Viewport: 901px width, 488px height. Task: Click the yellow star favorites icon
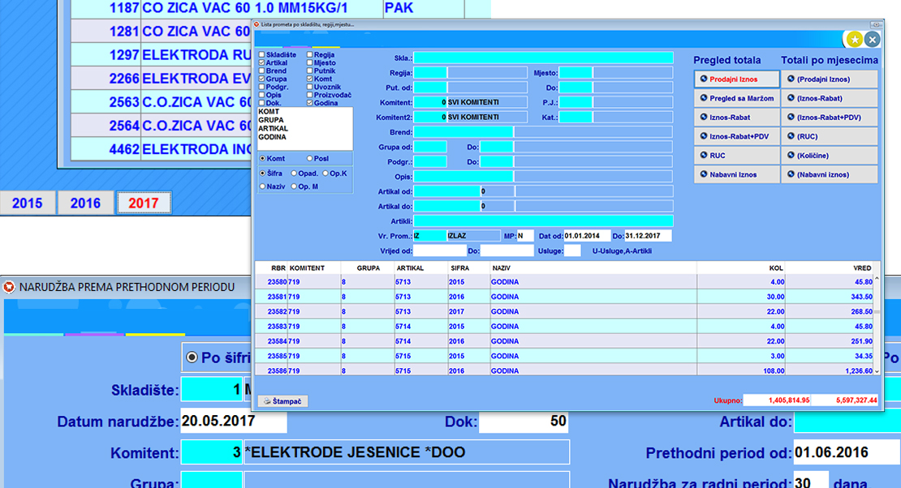pos(854,39)
